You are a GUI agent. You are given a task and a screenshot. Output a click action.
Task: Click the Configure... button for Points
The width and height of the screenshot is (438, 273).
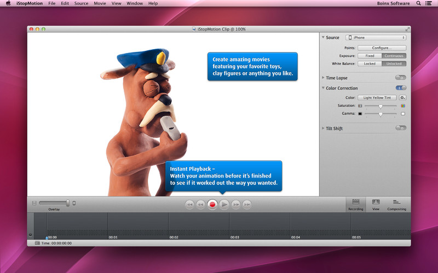[x=382, y=48]
